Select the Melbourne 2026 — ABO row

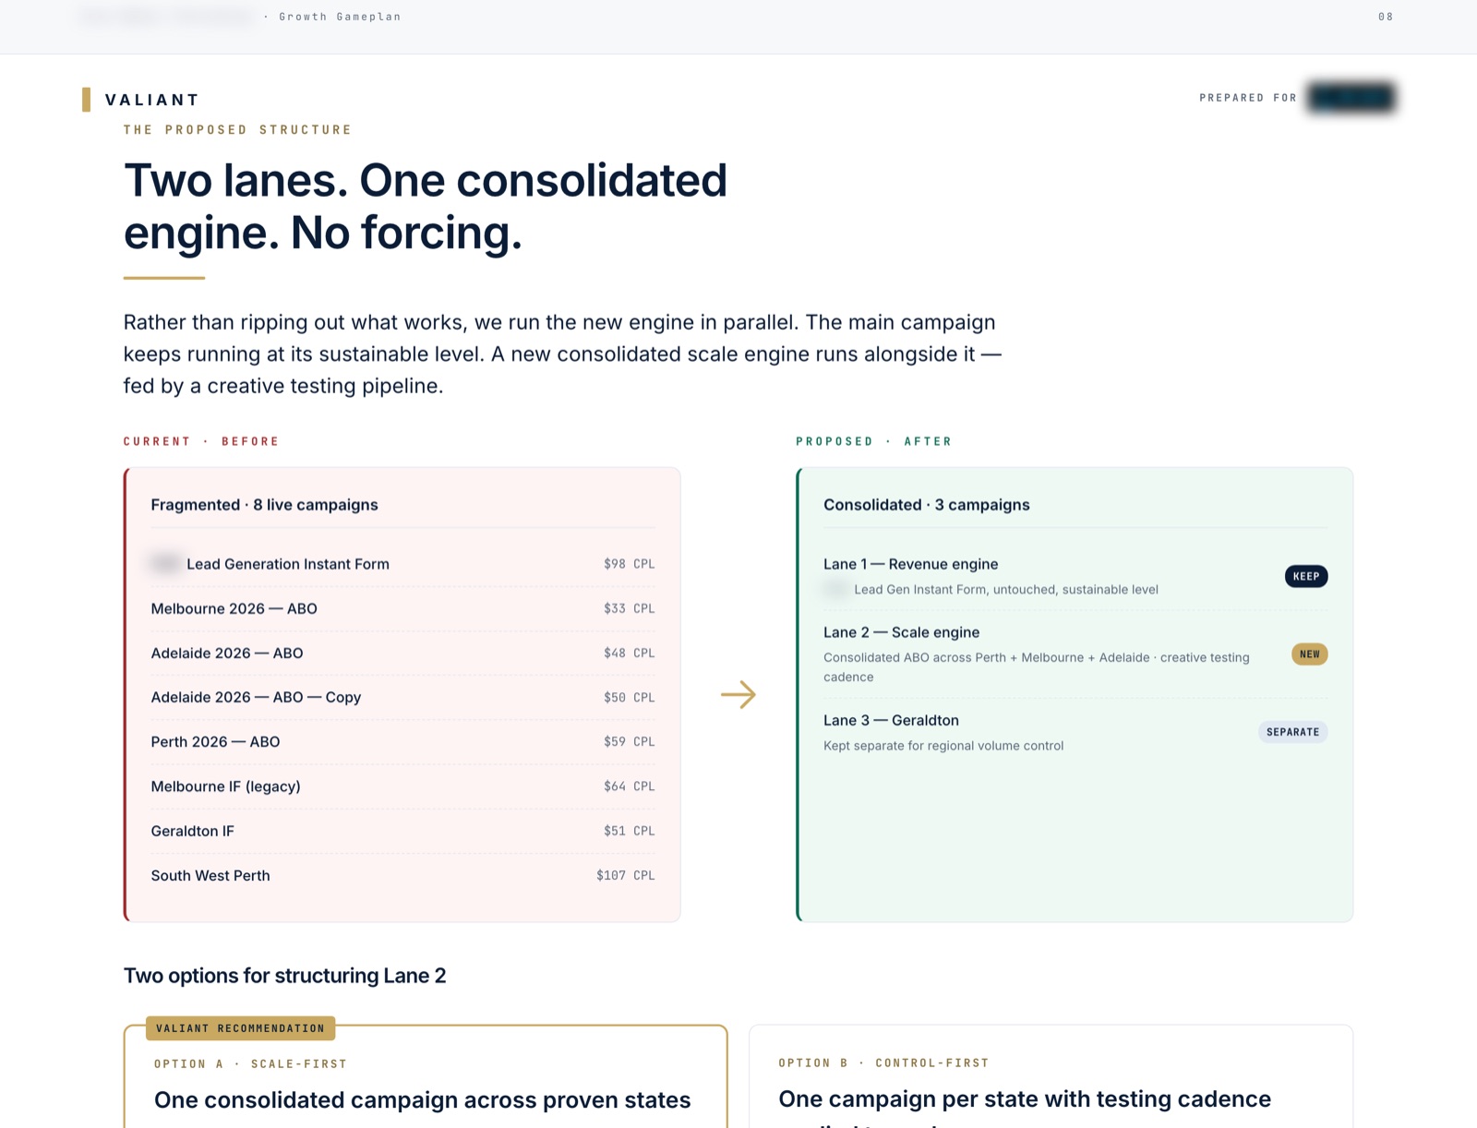tap(402, 608)
